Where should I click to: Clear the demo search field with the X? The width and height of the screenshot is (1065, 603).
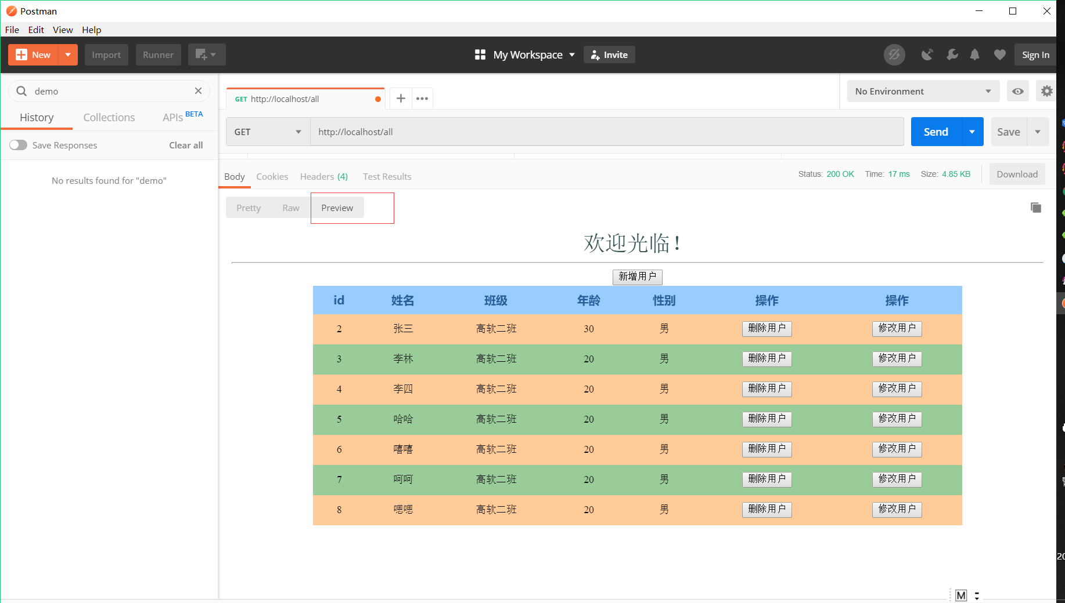(198, 91)
